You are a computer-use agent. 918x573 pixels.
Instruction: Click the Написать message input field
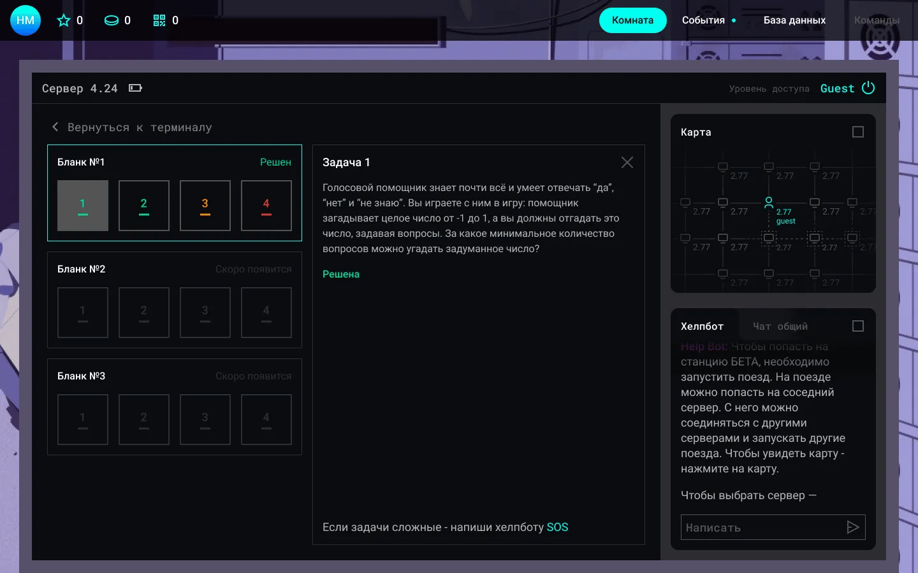click(762, 527)
